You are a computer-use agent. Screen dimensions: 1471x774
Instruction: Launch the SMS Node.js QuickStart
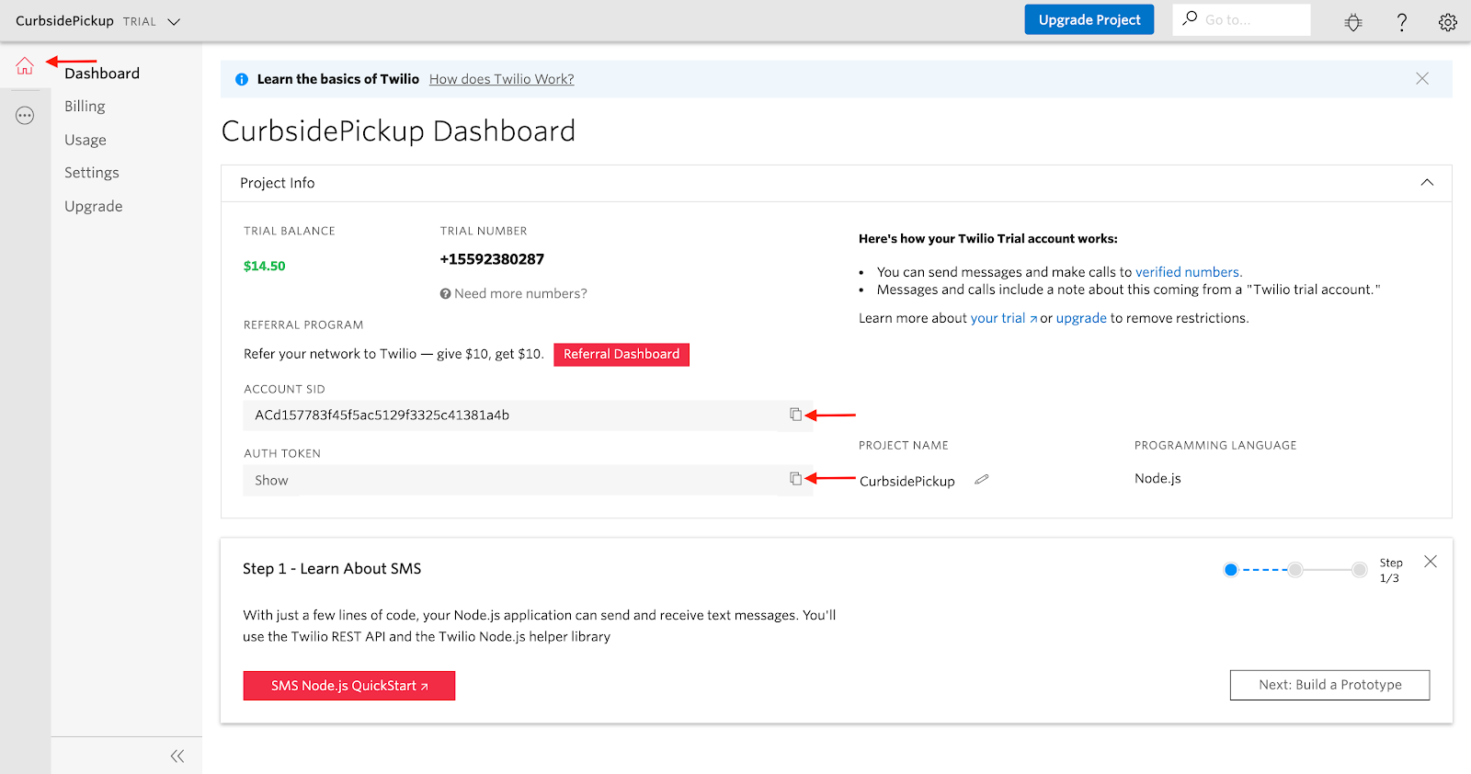(349, 686)
